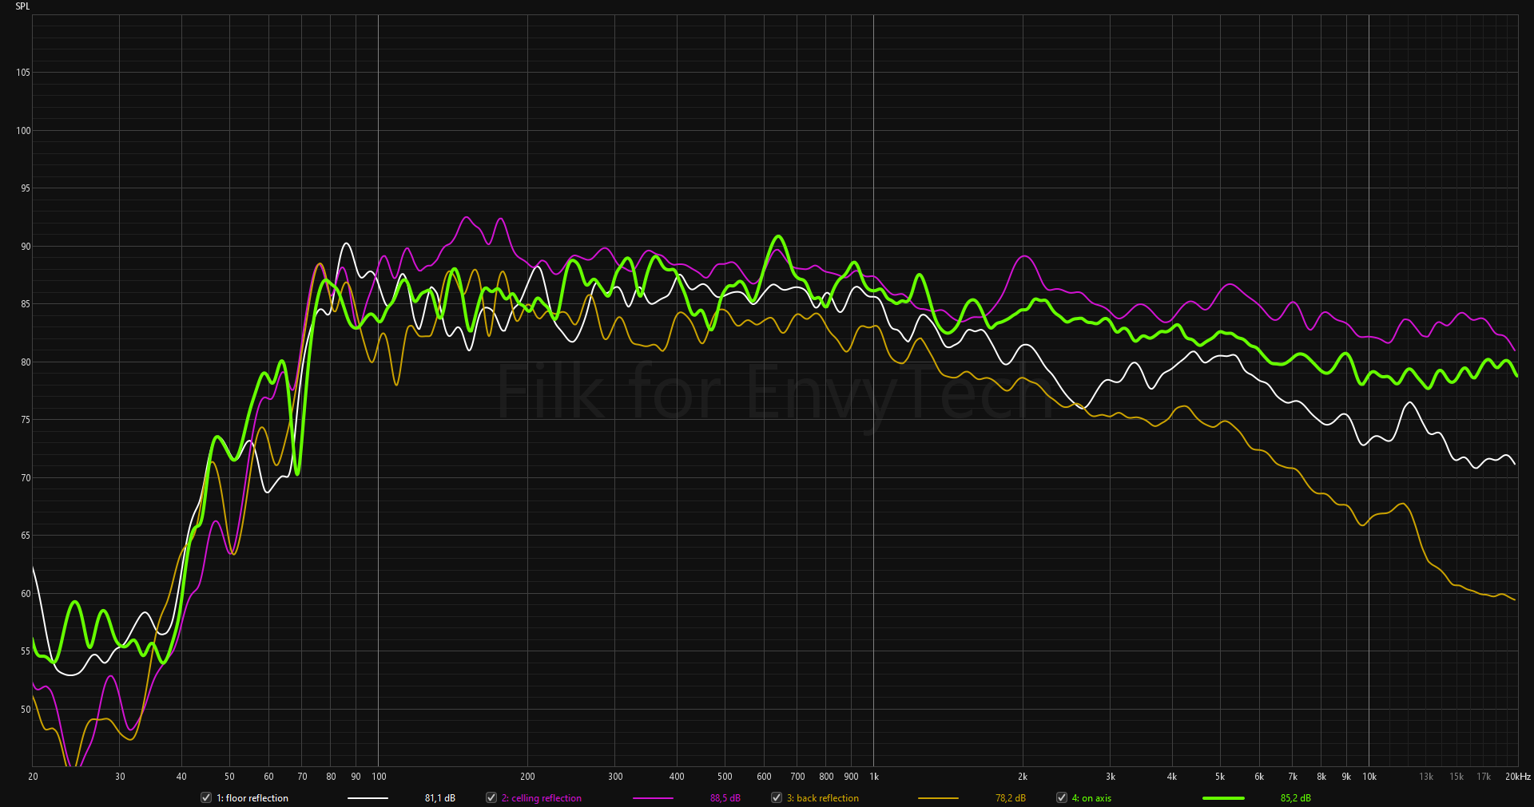Image resolution: width=1534 pixels, height=807 pixels.
Task: Click the white floor reflection line sample
Action: pos(368,797)
